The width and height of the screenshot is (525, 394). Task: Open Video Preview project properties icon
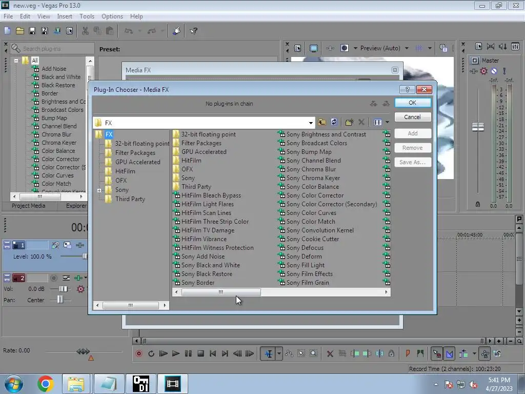tap(297, 48)
